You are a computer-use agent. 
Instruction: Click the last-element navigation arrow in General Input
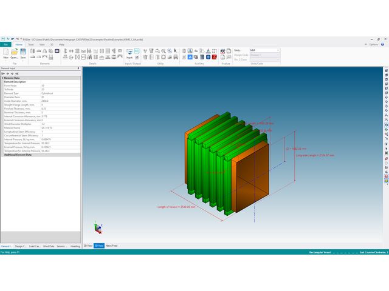(16, 73)
